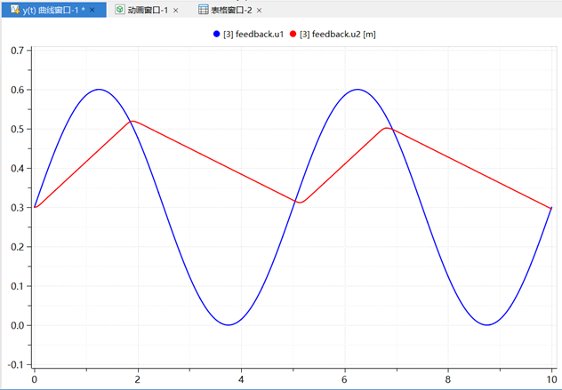This screenshot has width=562, height=390.
Task: Click the first trough of the blue curve
Action: tap(229, 325)
